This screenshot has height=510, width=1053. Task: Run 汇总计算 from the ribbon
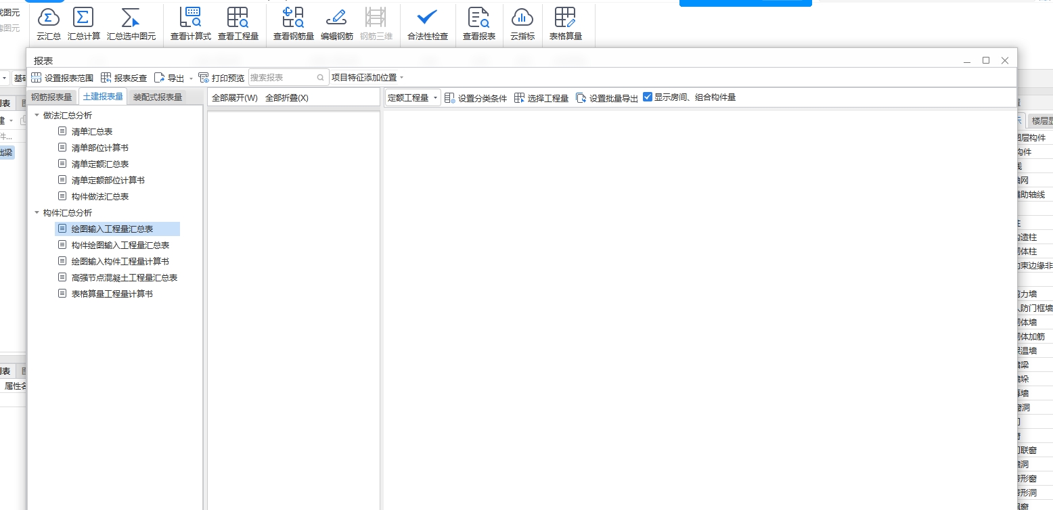tap(83, 24)
